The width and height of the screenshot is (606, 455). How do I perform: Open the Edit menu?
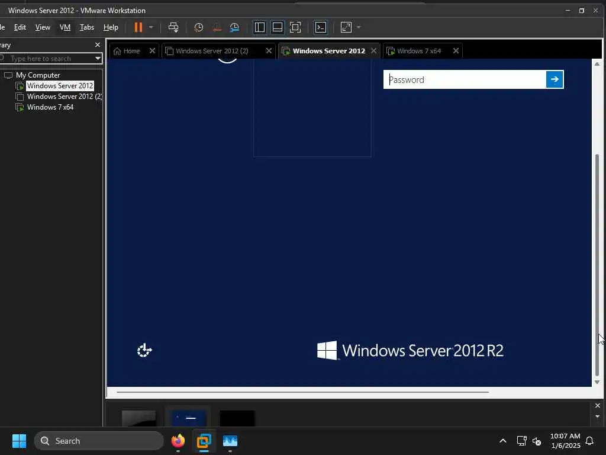point(20,27)
